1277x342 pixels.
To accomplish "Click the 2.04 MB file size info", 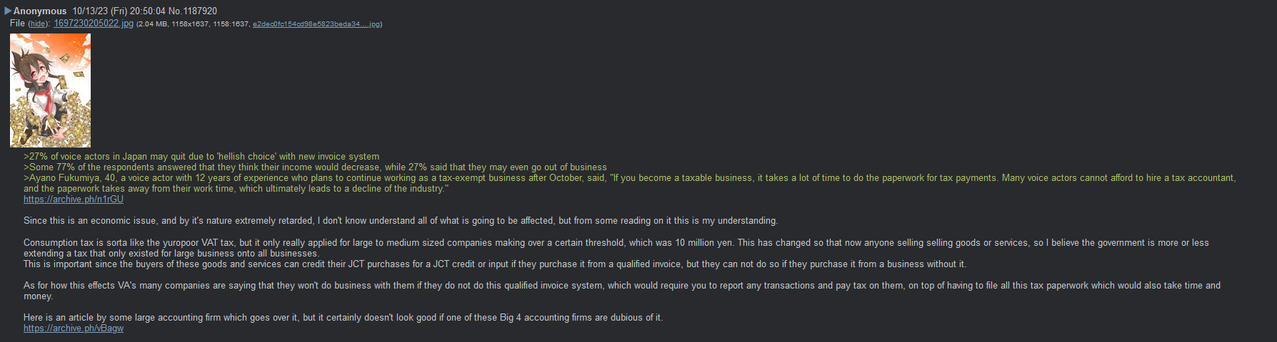I will click(x=152, y=24).
